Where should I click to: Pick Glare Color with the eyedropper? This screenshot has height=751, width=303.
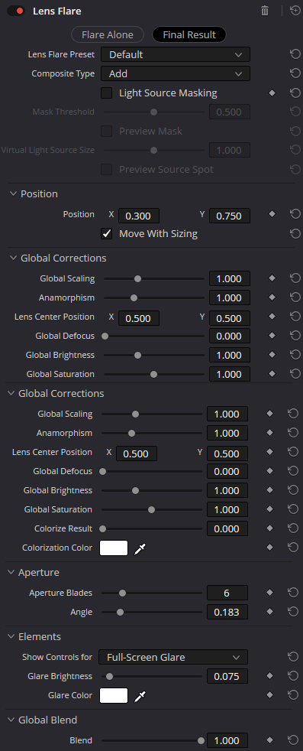pyautogui.click(x=140, y=696)
